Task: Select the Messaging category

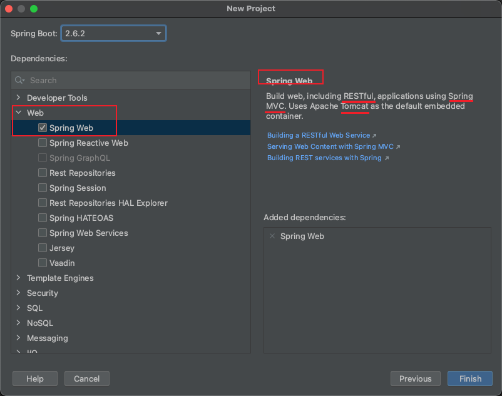Action: 47,338
